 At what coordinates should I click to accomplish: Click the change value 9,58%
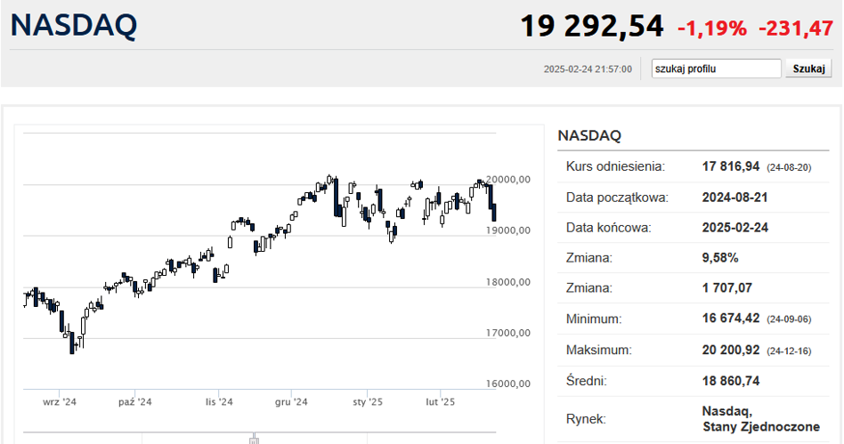click(x=720, y=258)
